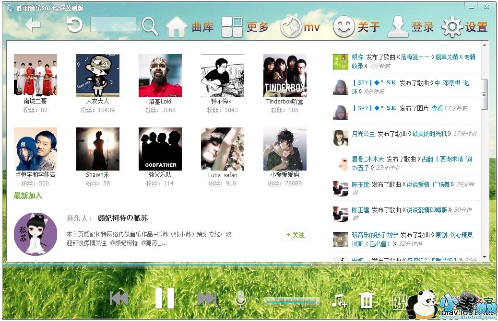Screen dimensions: 498x321
Task: Click 月光公主 avatar in feed
Action: click(x=341, y=138)
